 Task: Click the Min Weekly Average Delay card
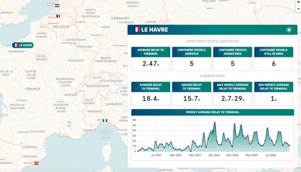coord(274,93)
